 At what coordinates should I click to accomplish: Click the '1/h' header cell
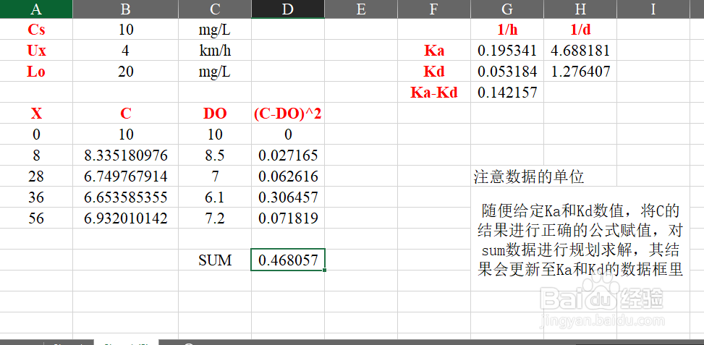pos(507,29)
